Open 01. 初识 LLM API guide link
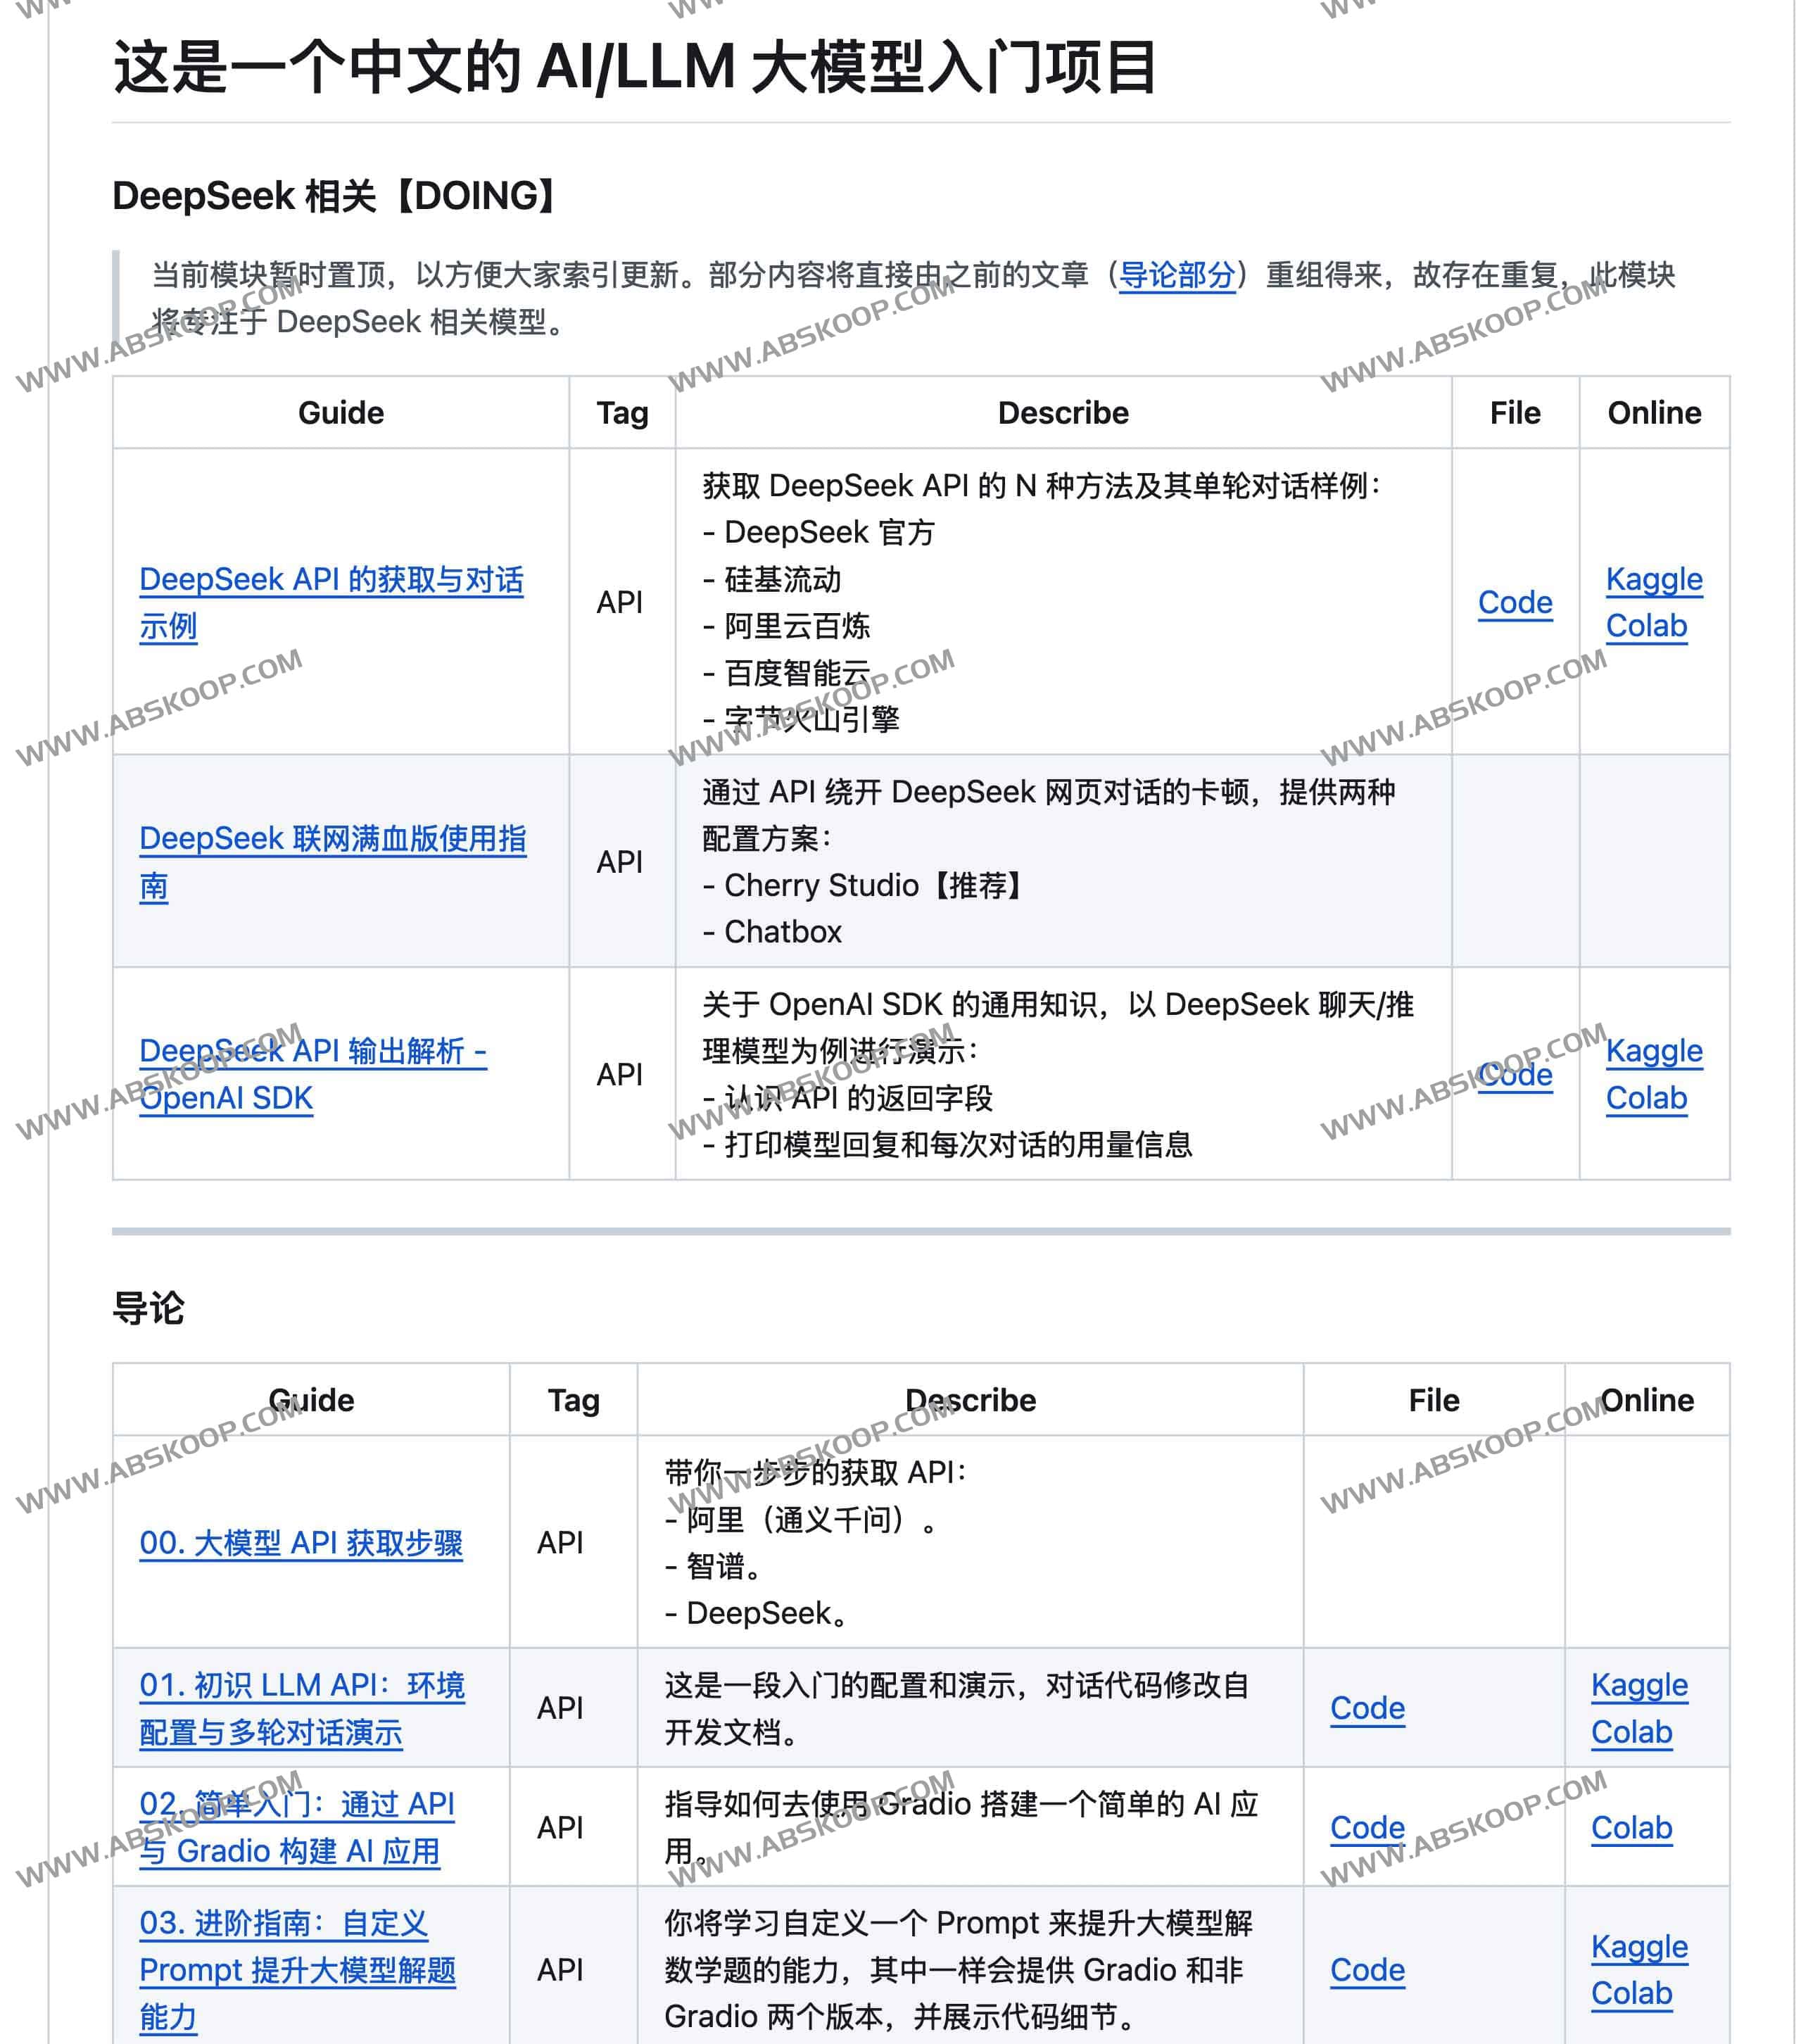The width and height of the screenshot is (1820, 2044). (301, 1685)
